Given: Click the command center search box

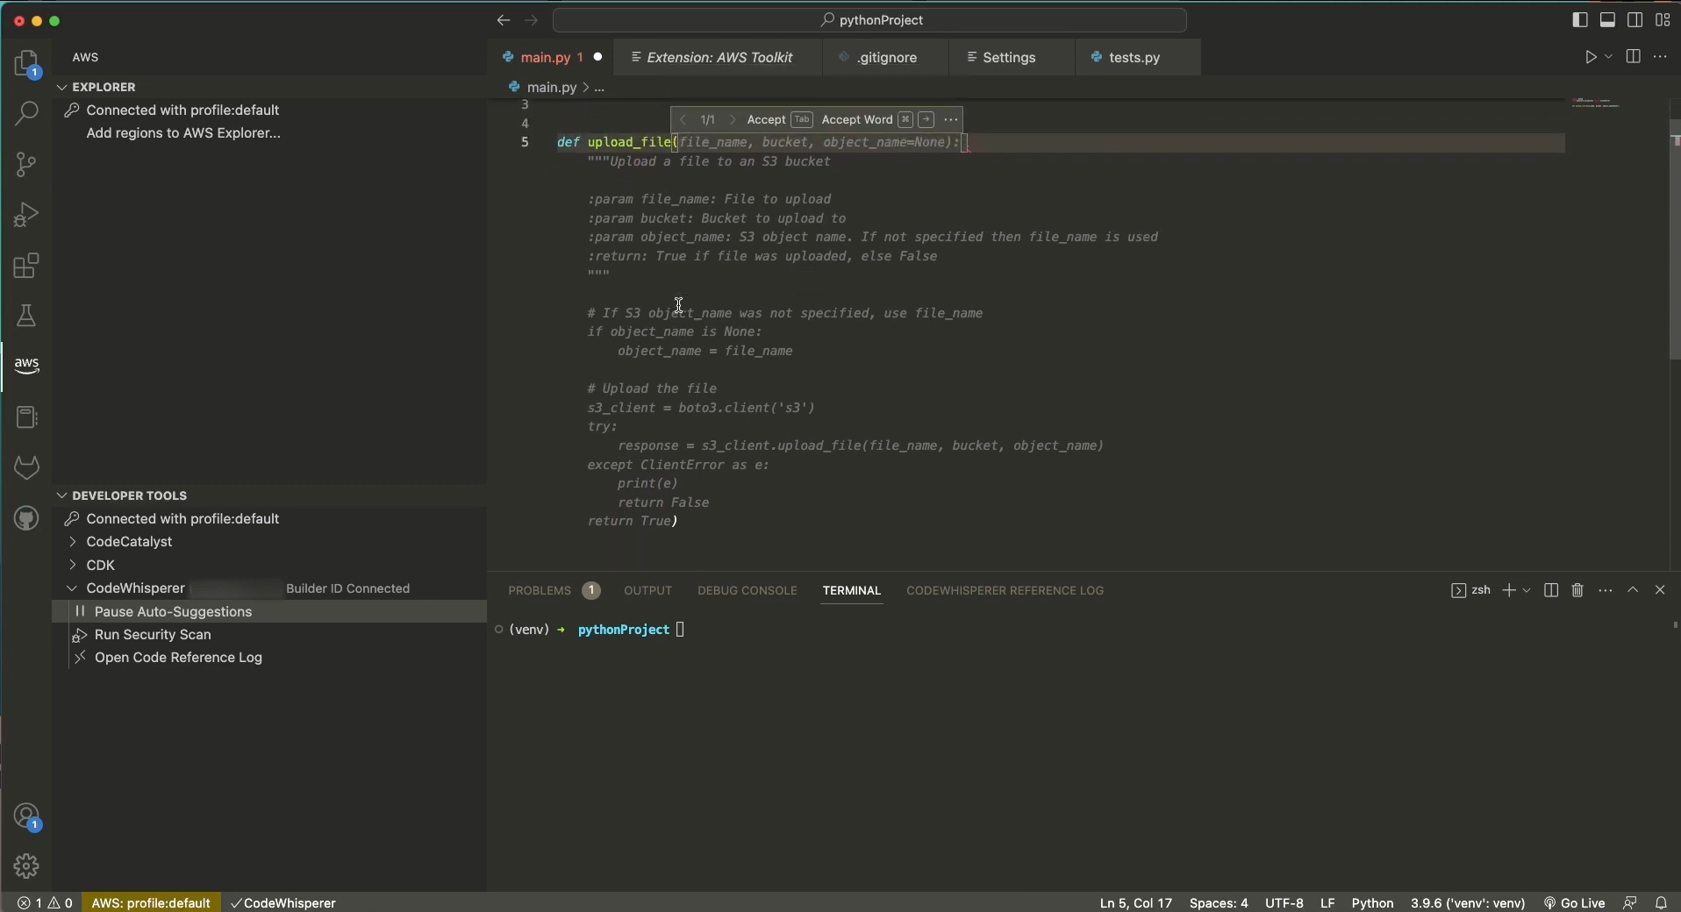Looking at the screenshot, I should coord(871,20).
